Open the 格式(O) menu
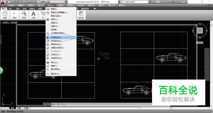This screenshot has width=213, height=113. 51,6
